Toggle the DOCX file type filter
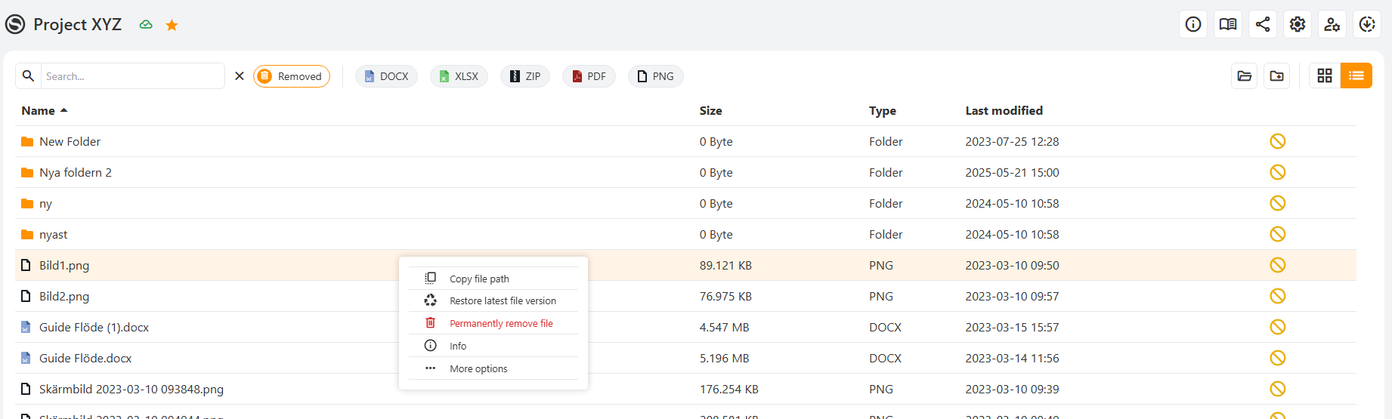Viewport: 1392px width, 419px height. tap(386, 76)
